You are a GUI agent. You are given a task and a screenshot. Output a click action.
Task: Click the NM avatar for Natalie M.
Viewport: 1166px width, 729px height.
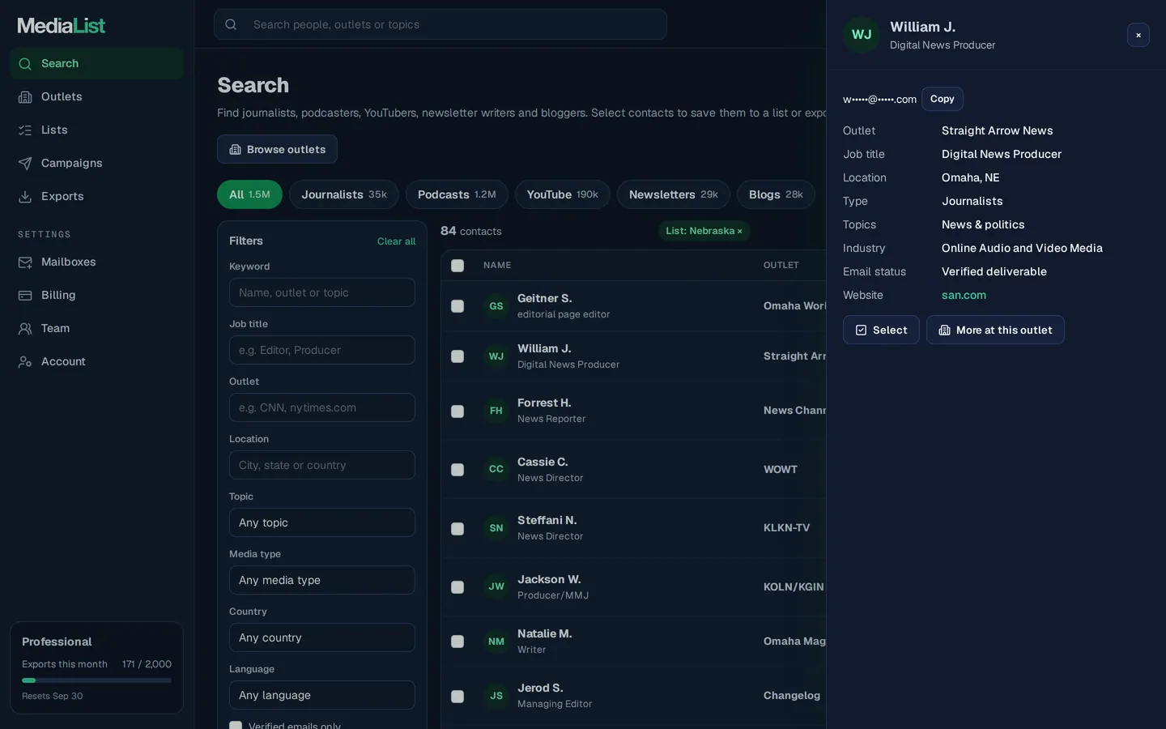496,642
